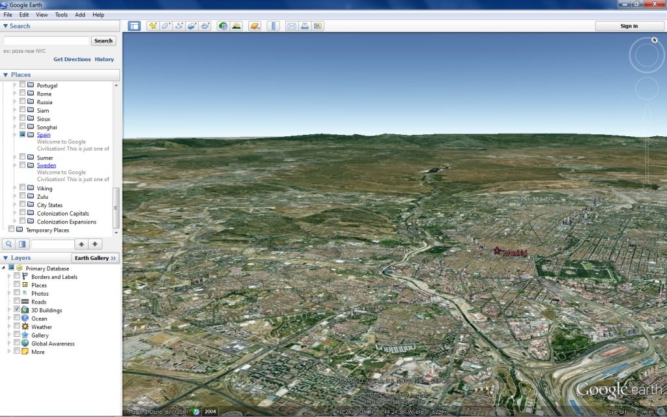This screenshot has width=667, height=417.
Task: Add a placemark with the pushpin icon
Action: click(152, 26)
